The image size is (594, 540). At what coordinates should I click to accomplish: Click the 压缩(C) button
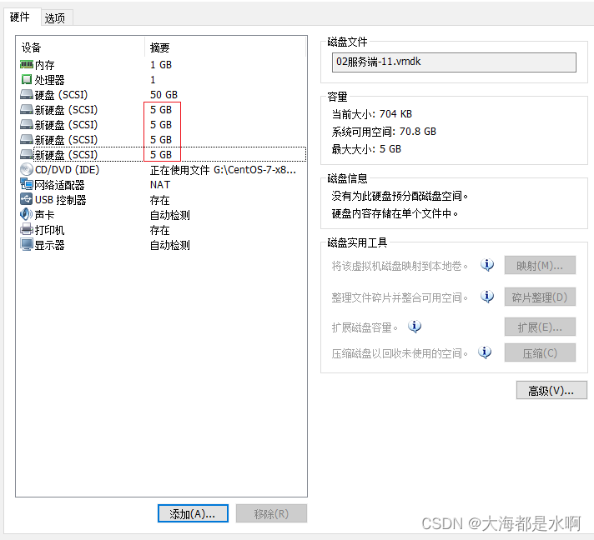coord(540,353)
